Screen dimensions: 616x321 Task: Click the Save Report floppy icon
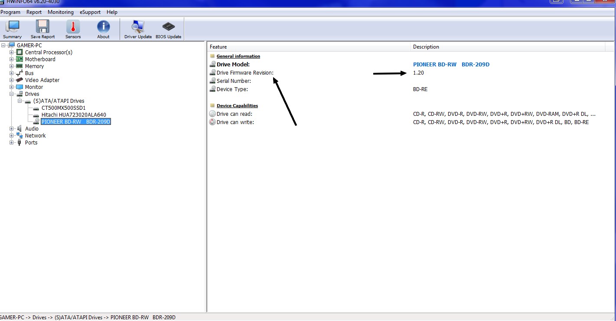pyautogui.click(x=42, y=29)
